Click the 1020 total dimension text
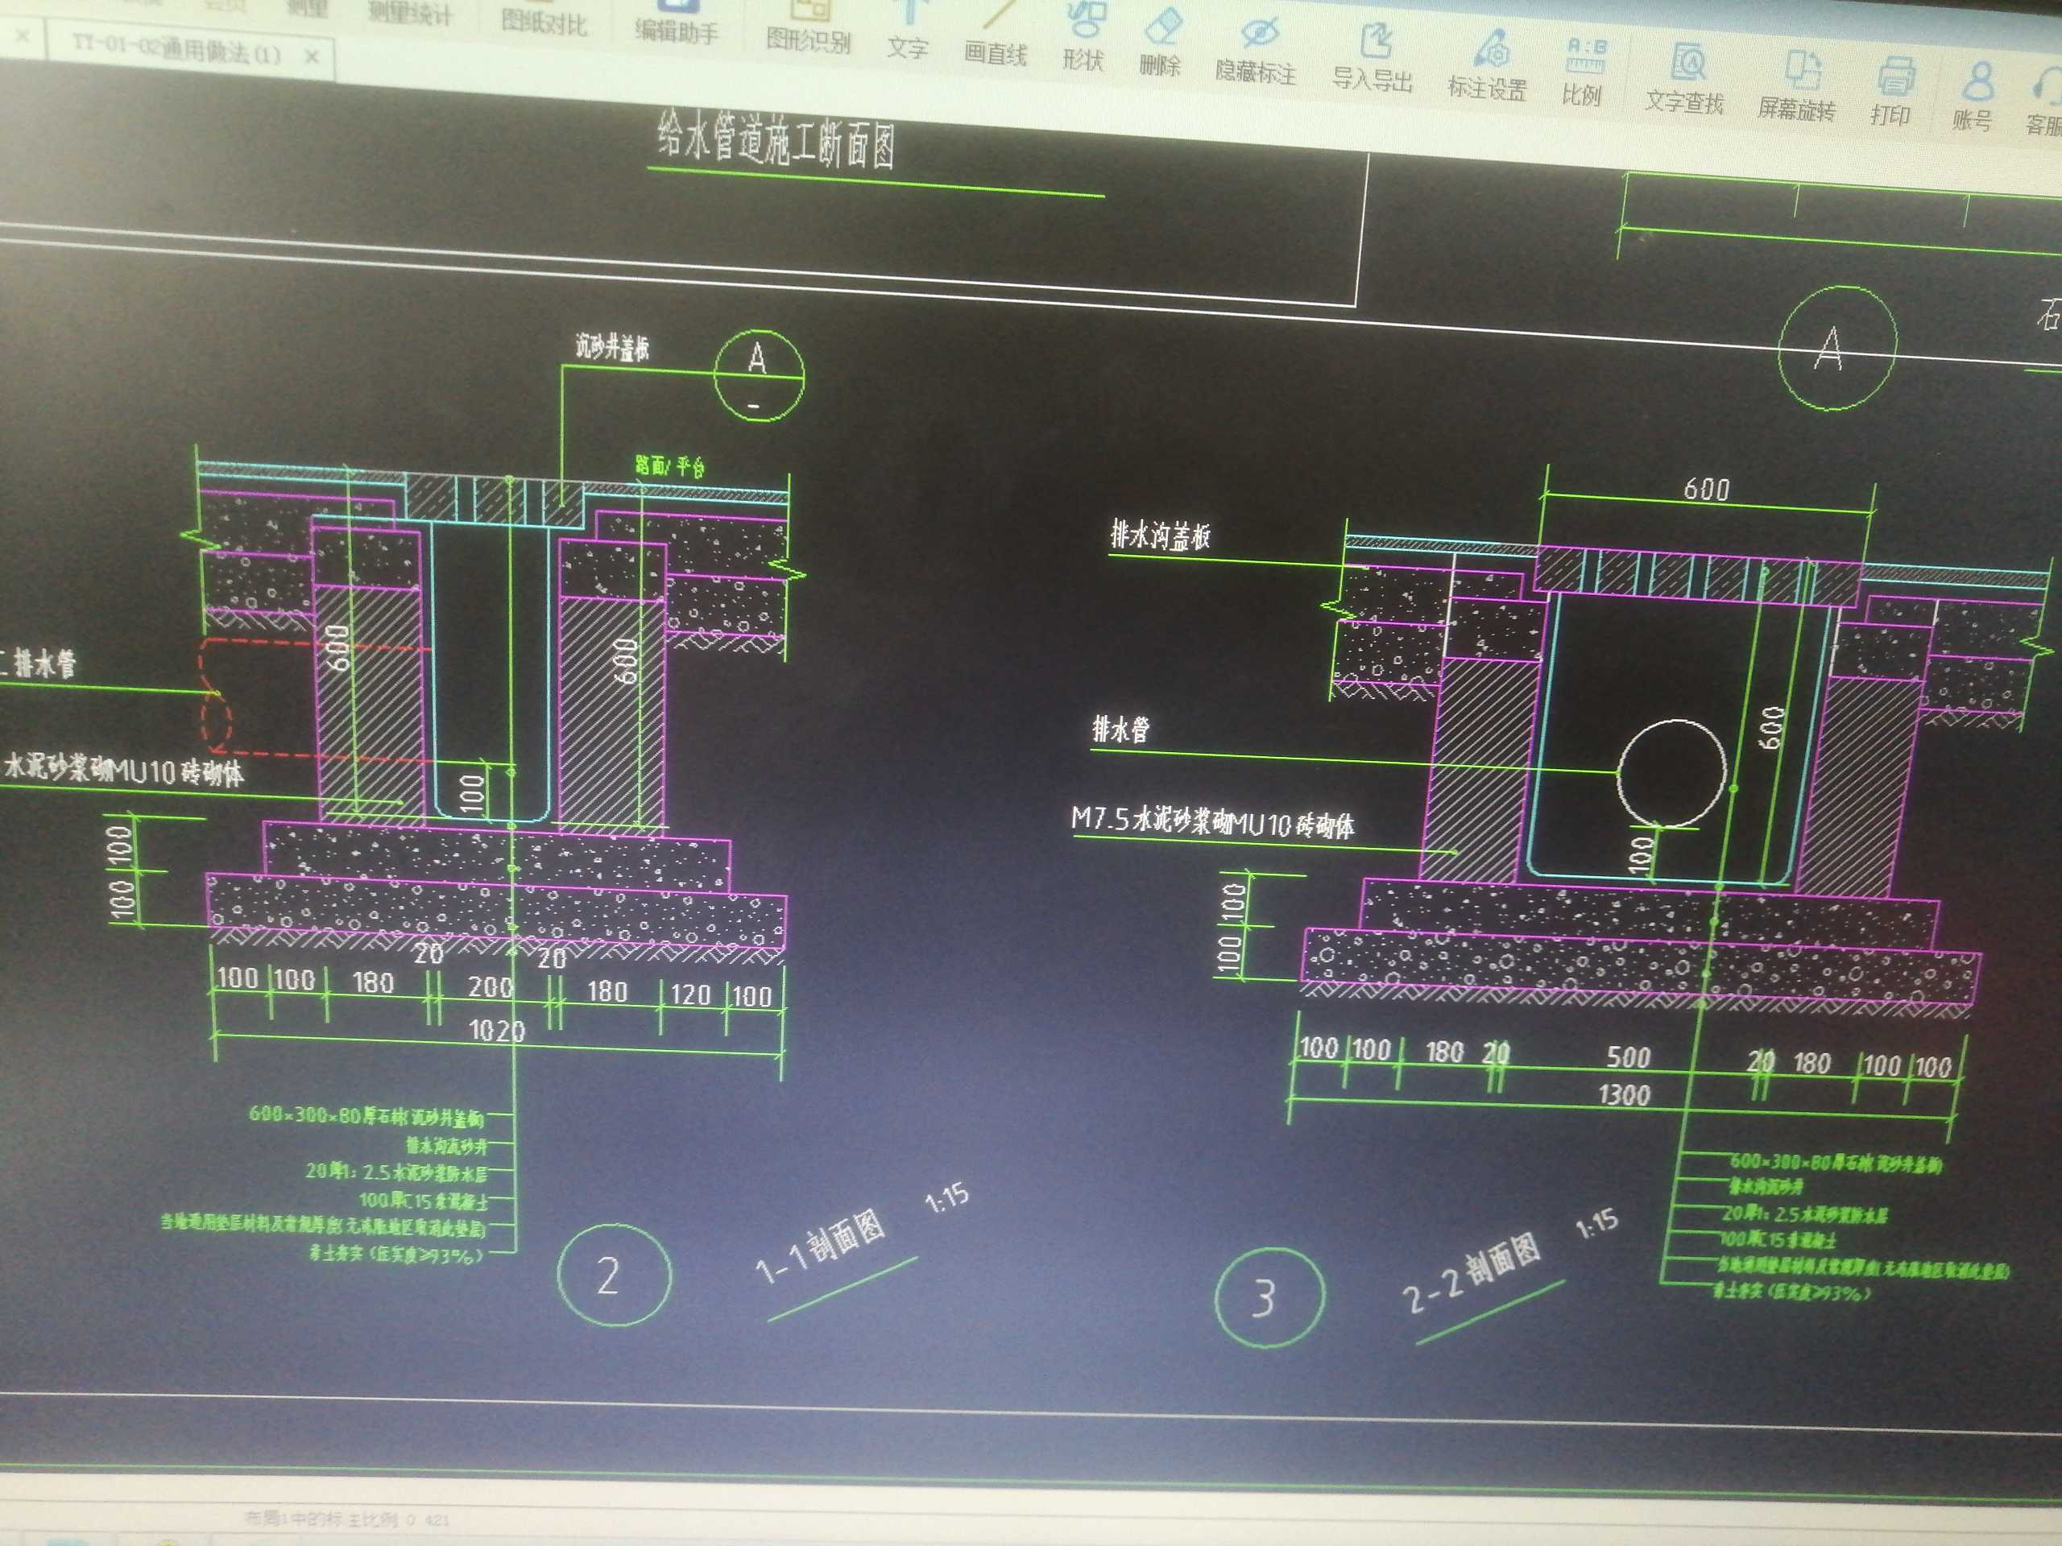Image resolution: width=2062 pixels, height=1546 pixels. coord(497,1030)
